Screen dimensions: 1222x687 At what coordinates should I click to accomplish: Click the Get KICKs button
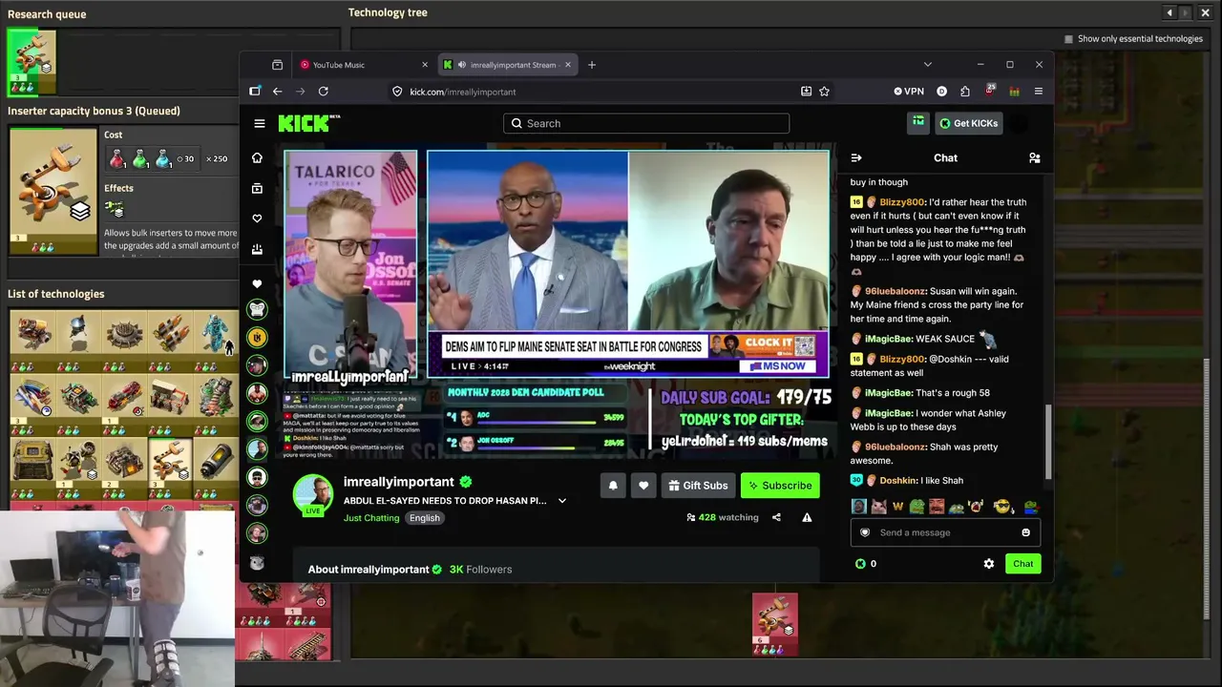[968, 123]
